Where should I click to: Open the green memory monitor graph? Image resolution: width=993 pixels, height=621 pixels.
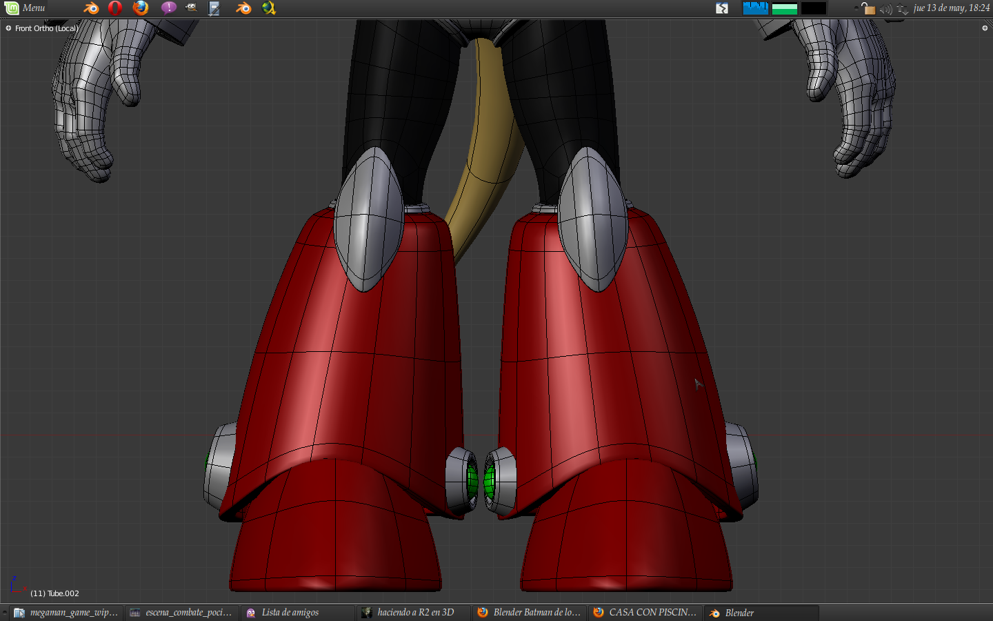[785, 8]
